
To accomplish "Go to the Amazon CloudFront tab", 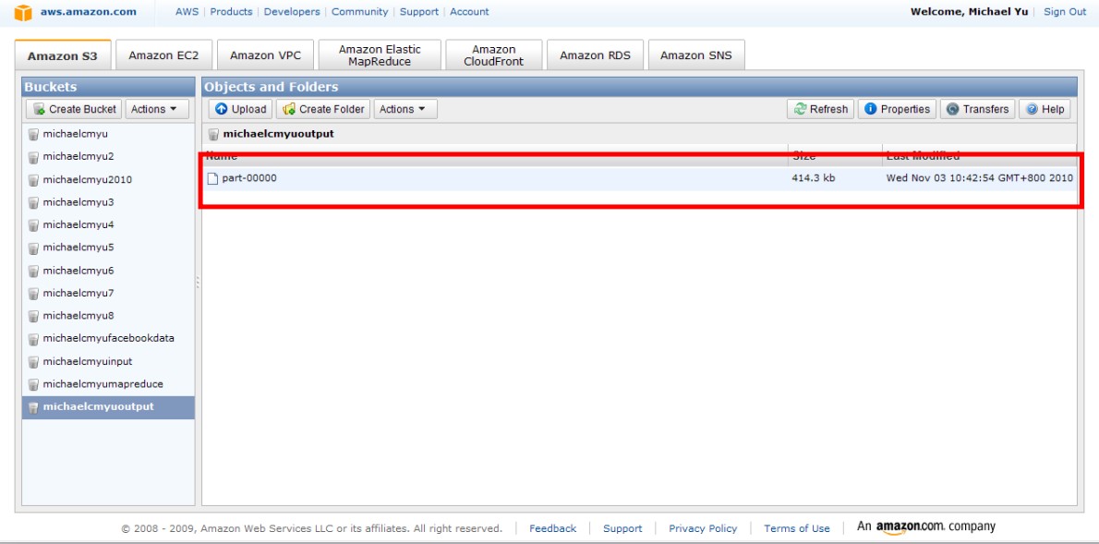I will 494,55.
